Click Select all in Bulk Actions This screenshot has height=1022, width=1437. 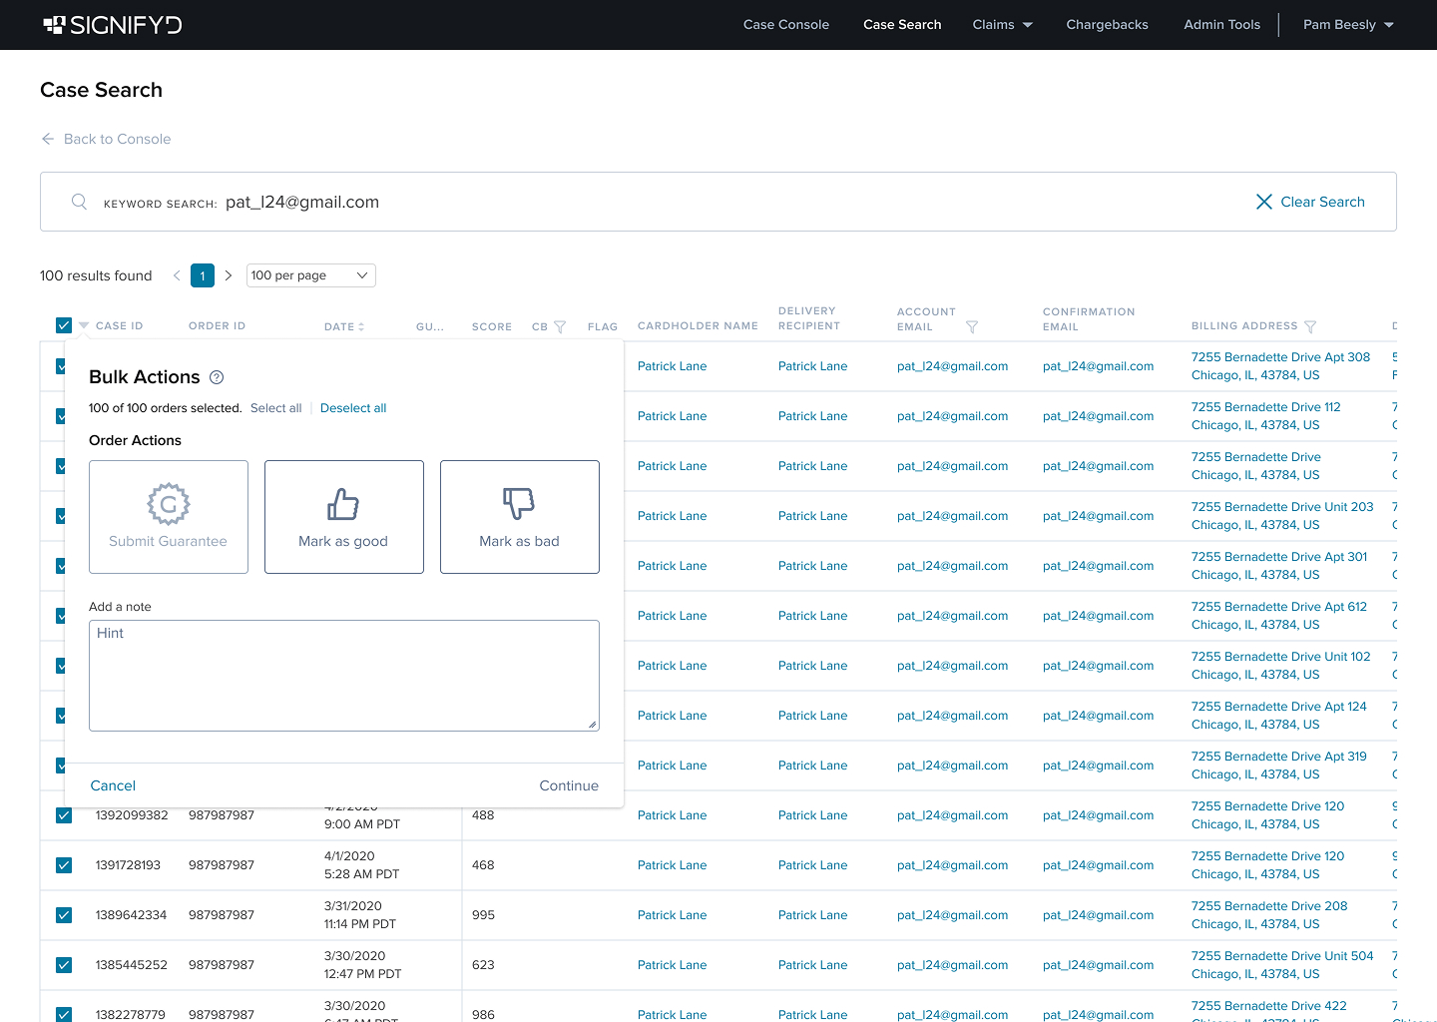coord(275,408)
